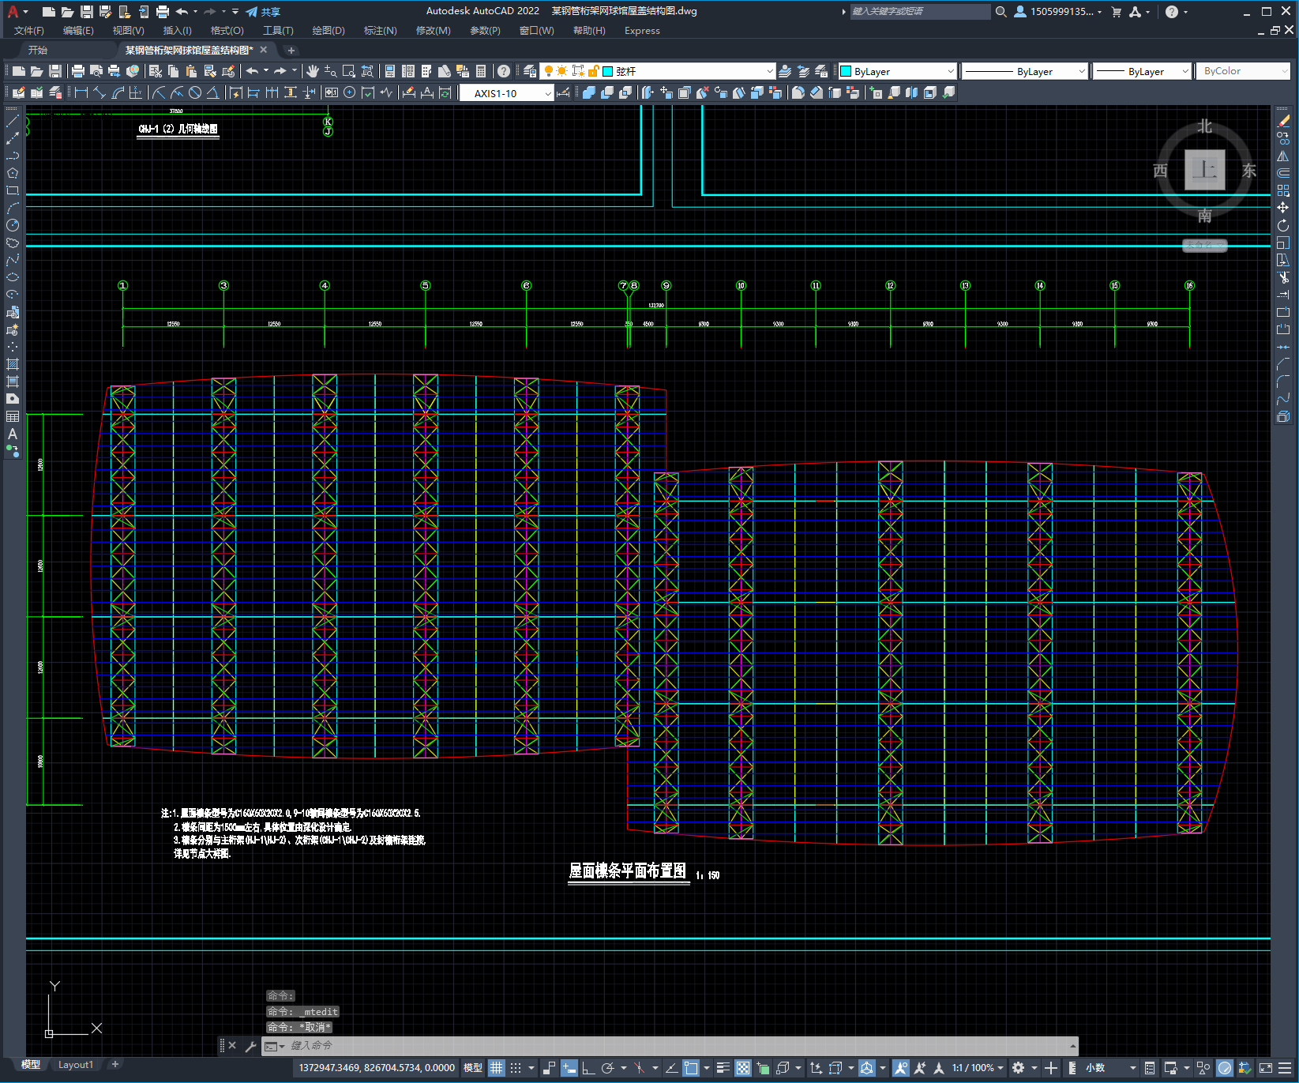The image size is (1299, 1083).
Task: Expand the layer list showing 弦杆
Action: click(x=770, y=71)
